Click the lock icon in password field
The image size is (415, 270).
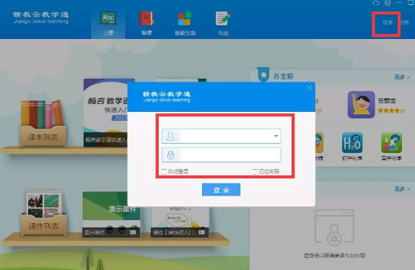pos(171,154)
